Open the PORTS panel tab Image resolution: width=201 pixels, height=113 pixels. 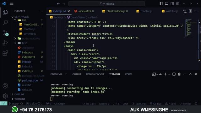pyautogui.click(x=128, y=74)
